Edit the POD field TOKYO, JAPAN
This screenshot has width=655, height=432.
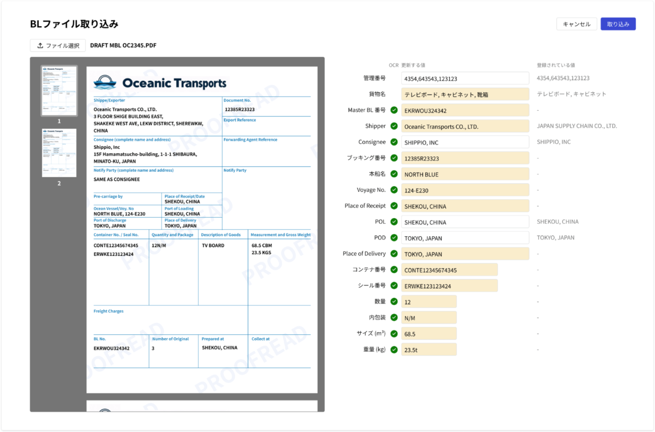pyautogui.click(x=465, y=238)
